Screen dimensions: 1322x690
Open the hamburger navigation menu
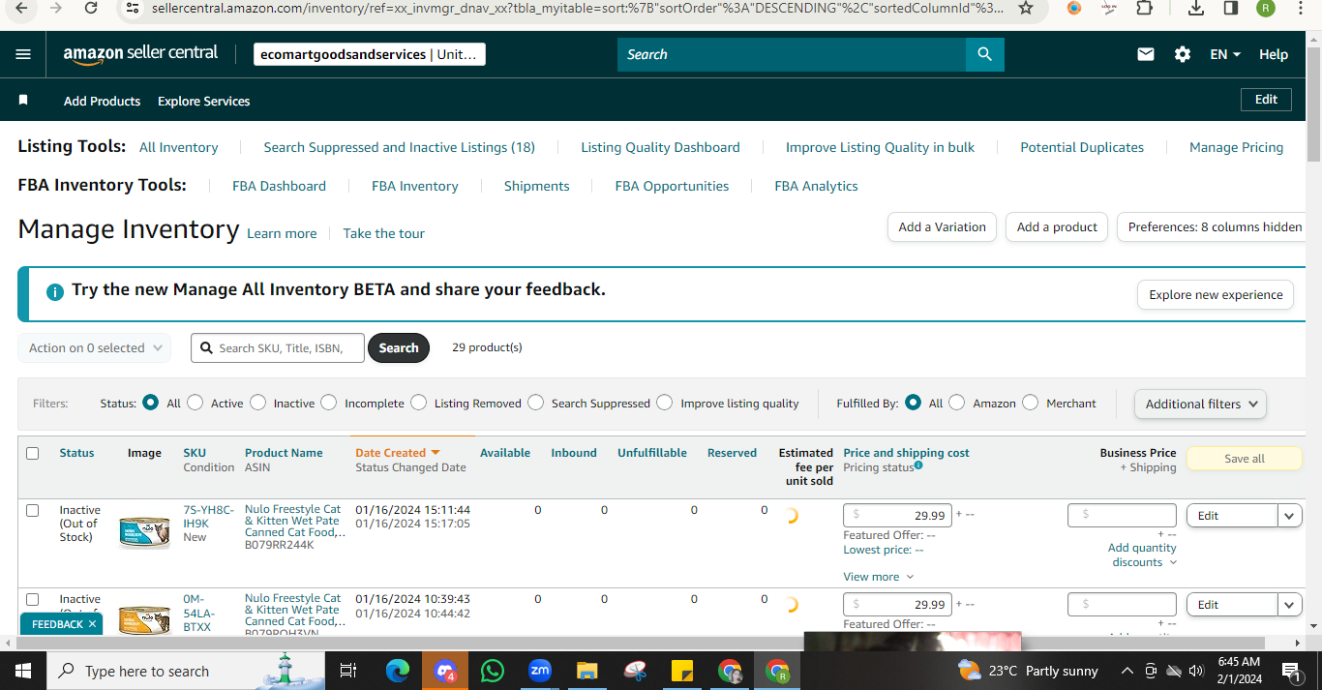point(23,54)
